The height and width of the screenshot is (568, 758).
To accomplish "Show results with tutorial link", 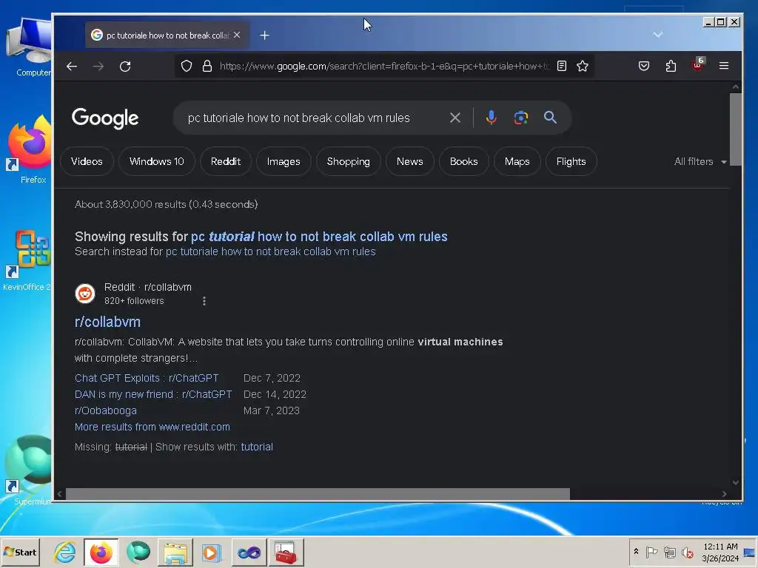I will coord(257,447).
